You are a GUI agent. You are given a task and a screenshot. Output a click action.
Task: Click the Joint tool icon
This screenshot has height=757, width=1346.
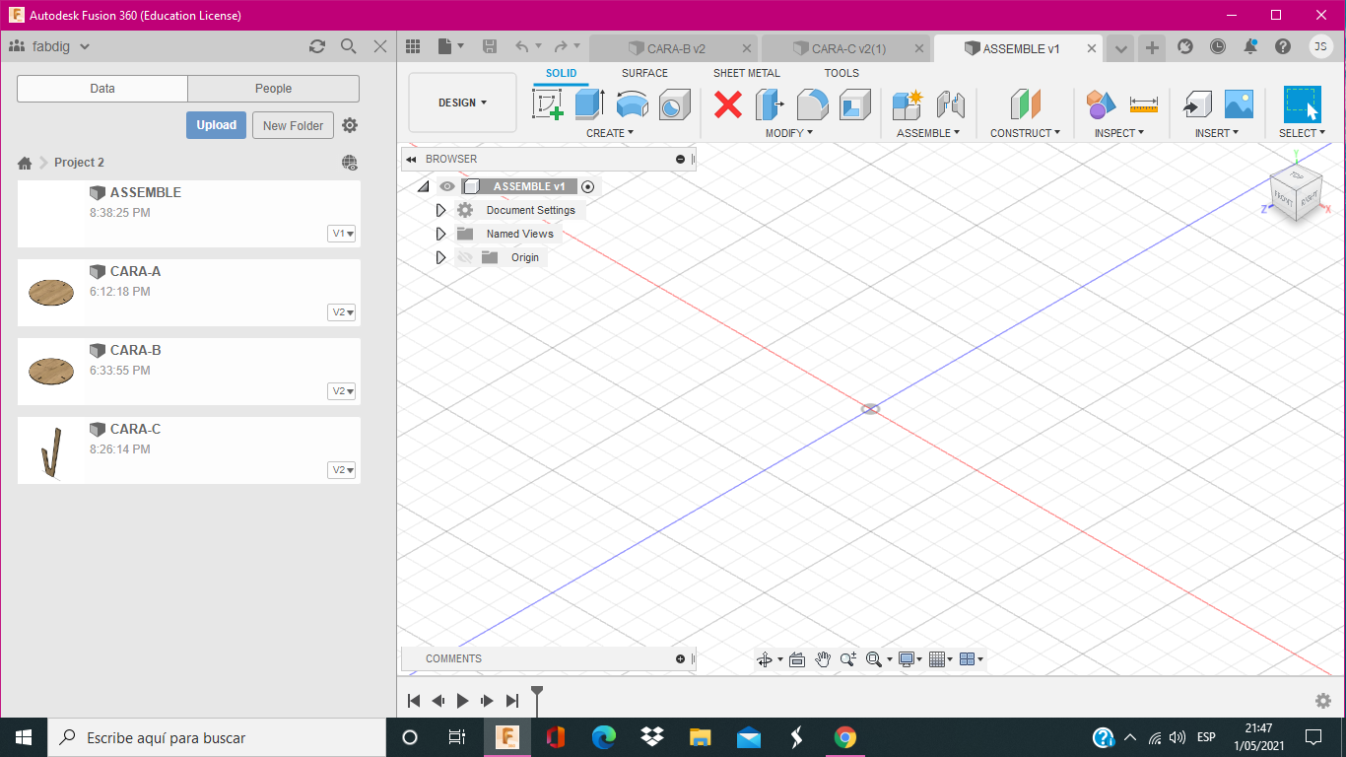point(950,103)
